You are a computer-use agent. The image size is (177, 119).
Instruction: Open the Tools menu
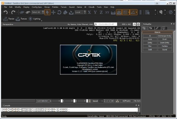tap(99, 7)
